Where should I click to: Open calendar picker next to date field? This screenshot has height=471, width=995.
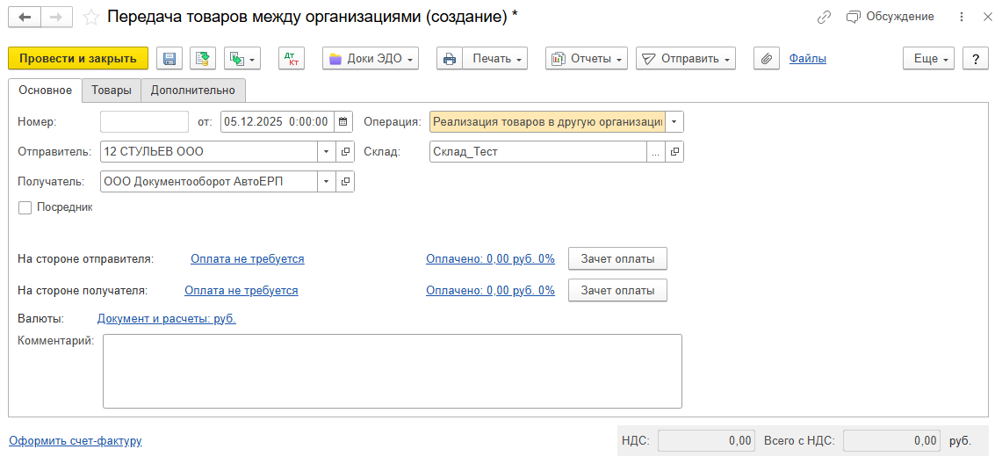click(x=342, y=122)
